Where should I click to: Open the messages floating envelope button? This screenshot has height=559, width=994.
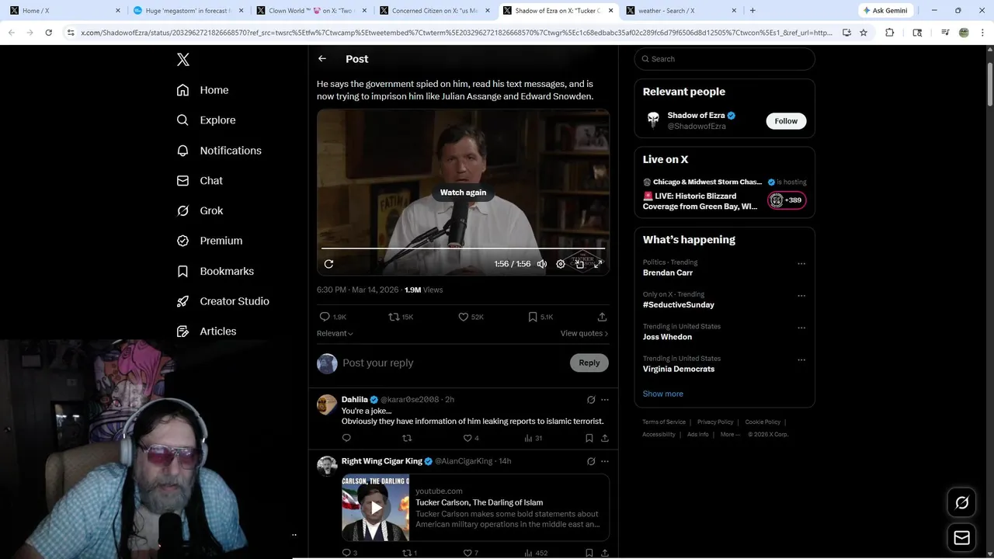tap(961, 537)
